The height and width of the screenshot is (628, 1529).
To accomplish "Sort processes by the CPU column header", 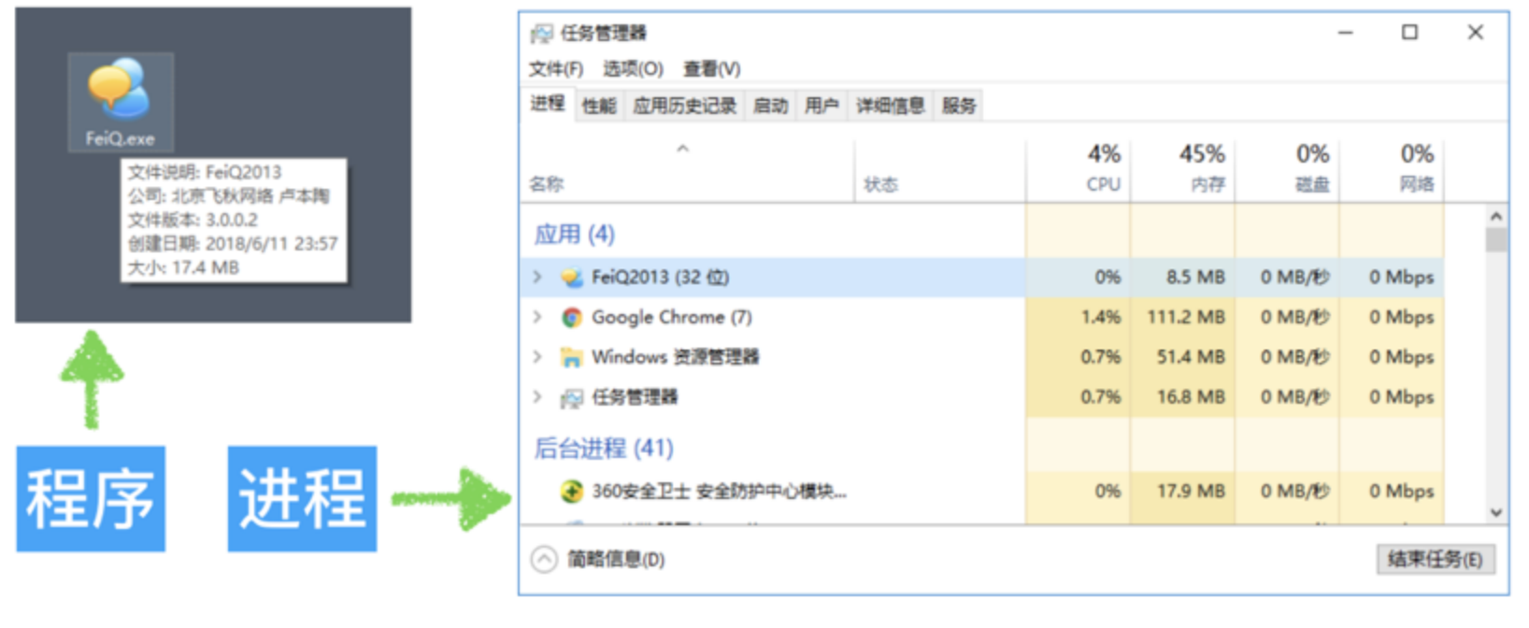I will (x=1079, y=169).
